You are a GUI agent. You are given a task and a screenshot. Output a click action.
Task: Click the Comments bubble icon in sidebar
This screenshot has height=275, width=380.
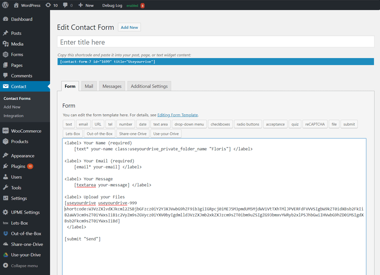6,75
